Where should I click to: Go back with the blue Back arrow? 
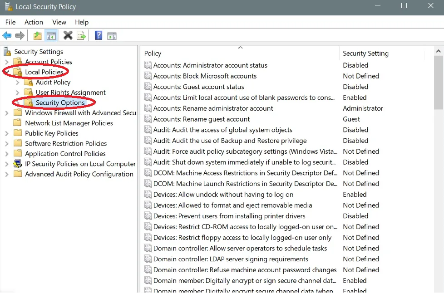tap(7, 36)
